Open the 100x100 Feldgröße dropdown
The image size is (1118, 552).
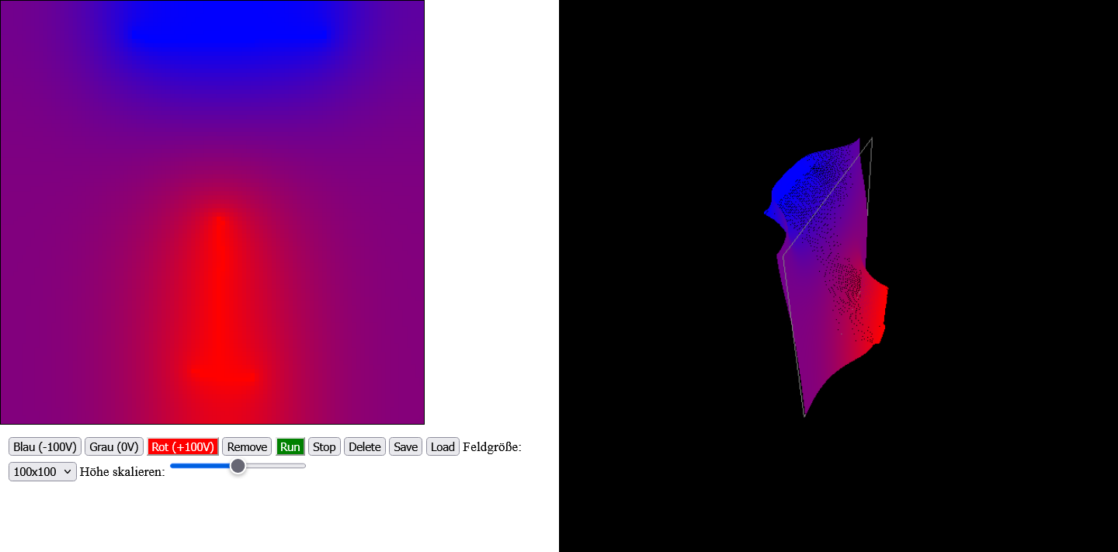(43, 471)
